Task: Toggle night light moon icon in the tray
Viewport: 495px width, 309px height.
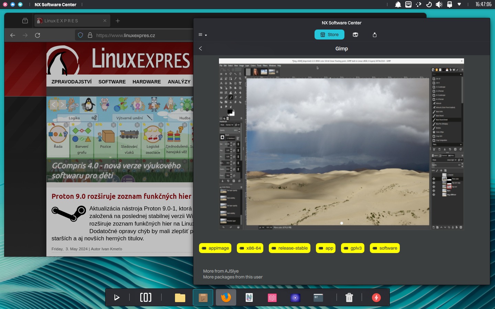Action: coord(429,4)
